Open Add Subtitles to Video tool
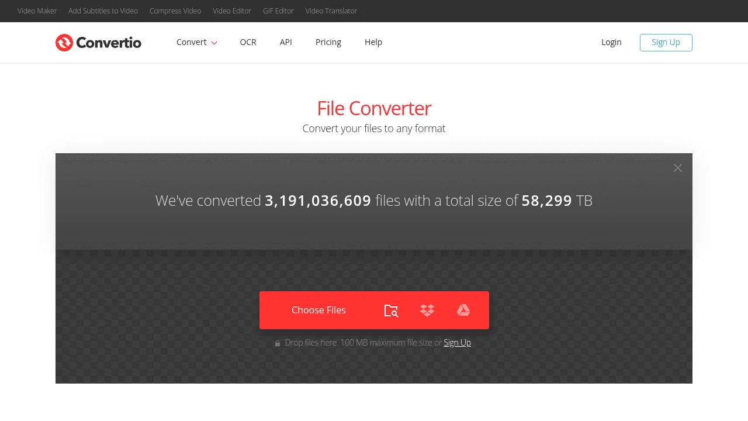 (x=103, y=11)
